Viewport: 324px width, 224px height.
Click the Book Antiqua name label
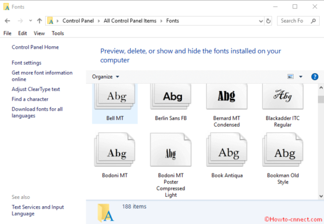[x=227, y=175]
